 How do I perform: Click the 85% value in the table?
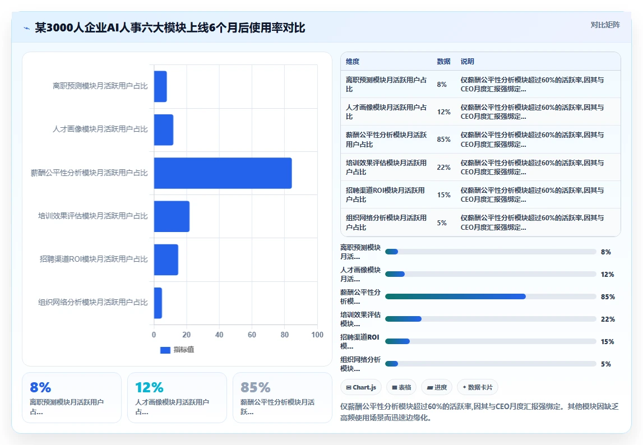(443, 140)
